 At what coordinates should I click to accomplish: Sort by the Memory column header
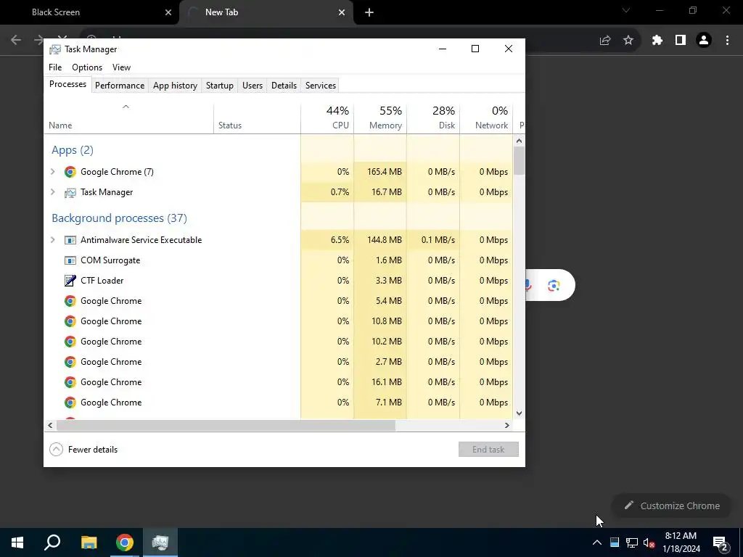tap(380, 117)
